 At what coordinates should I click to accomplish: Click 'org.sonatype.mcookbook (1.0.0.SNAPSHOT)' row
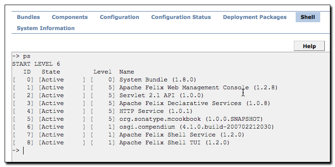click(x=137, y=119)
